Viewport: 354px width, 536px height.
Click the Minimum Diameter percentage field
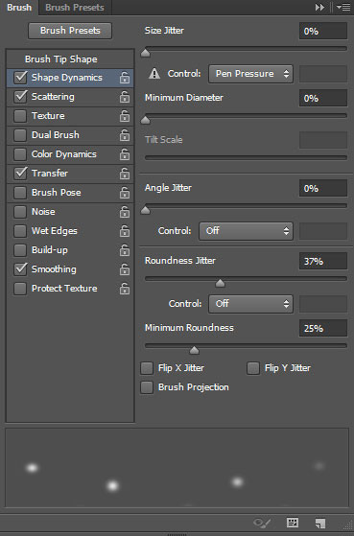323,98
